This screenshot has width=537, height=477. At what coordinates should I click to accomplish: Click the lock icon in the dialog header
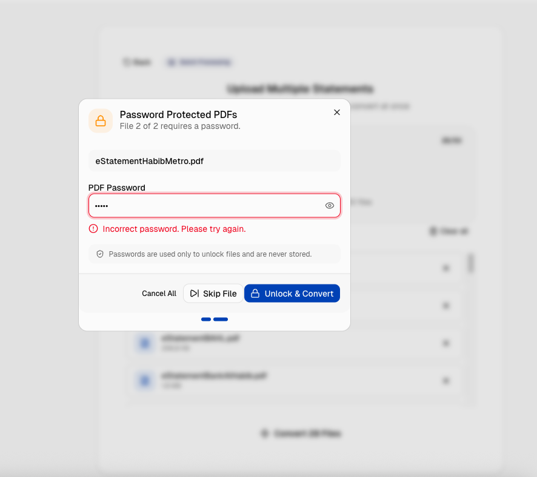coord(101,120)
